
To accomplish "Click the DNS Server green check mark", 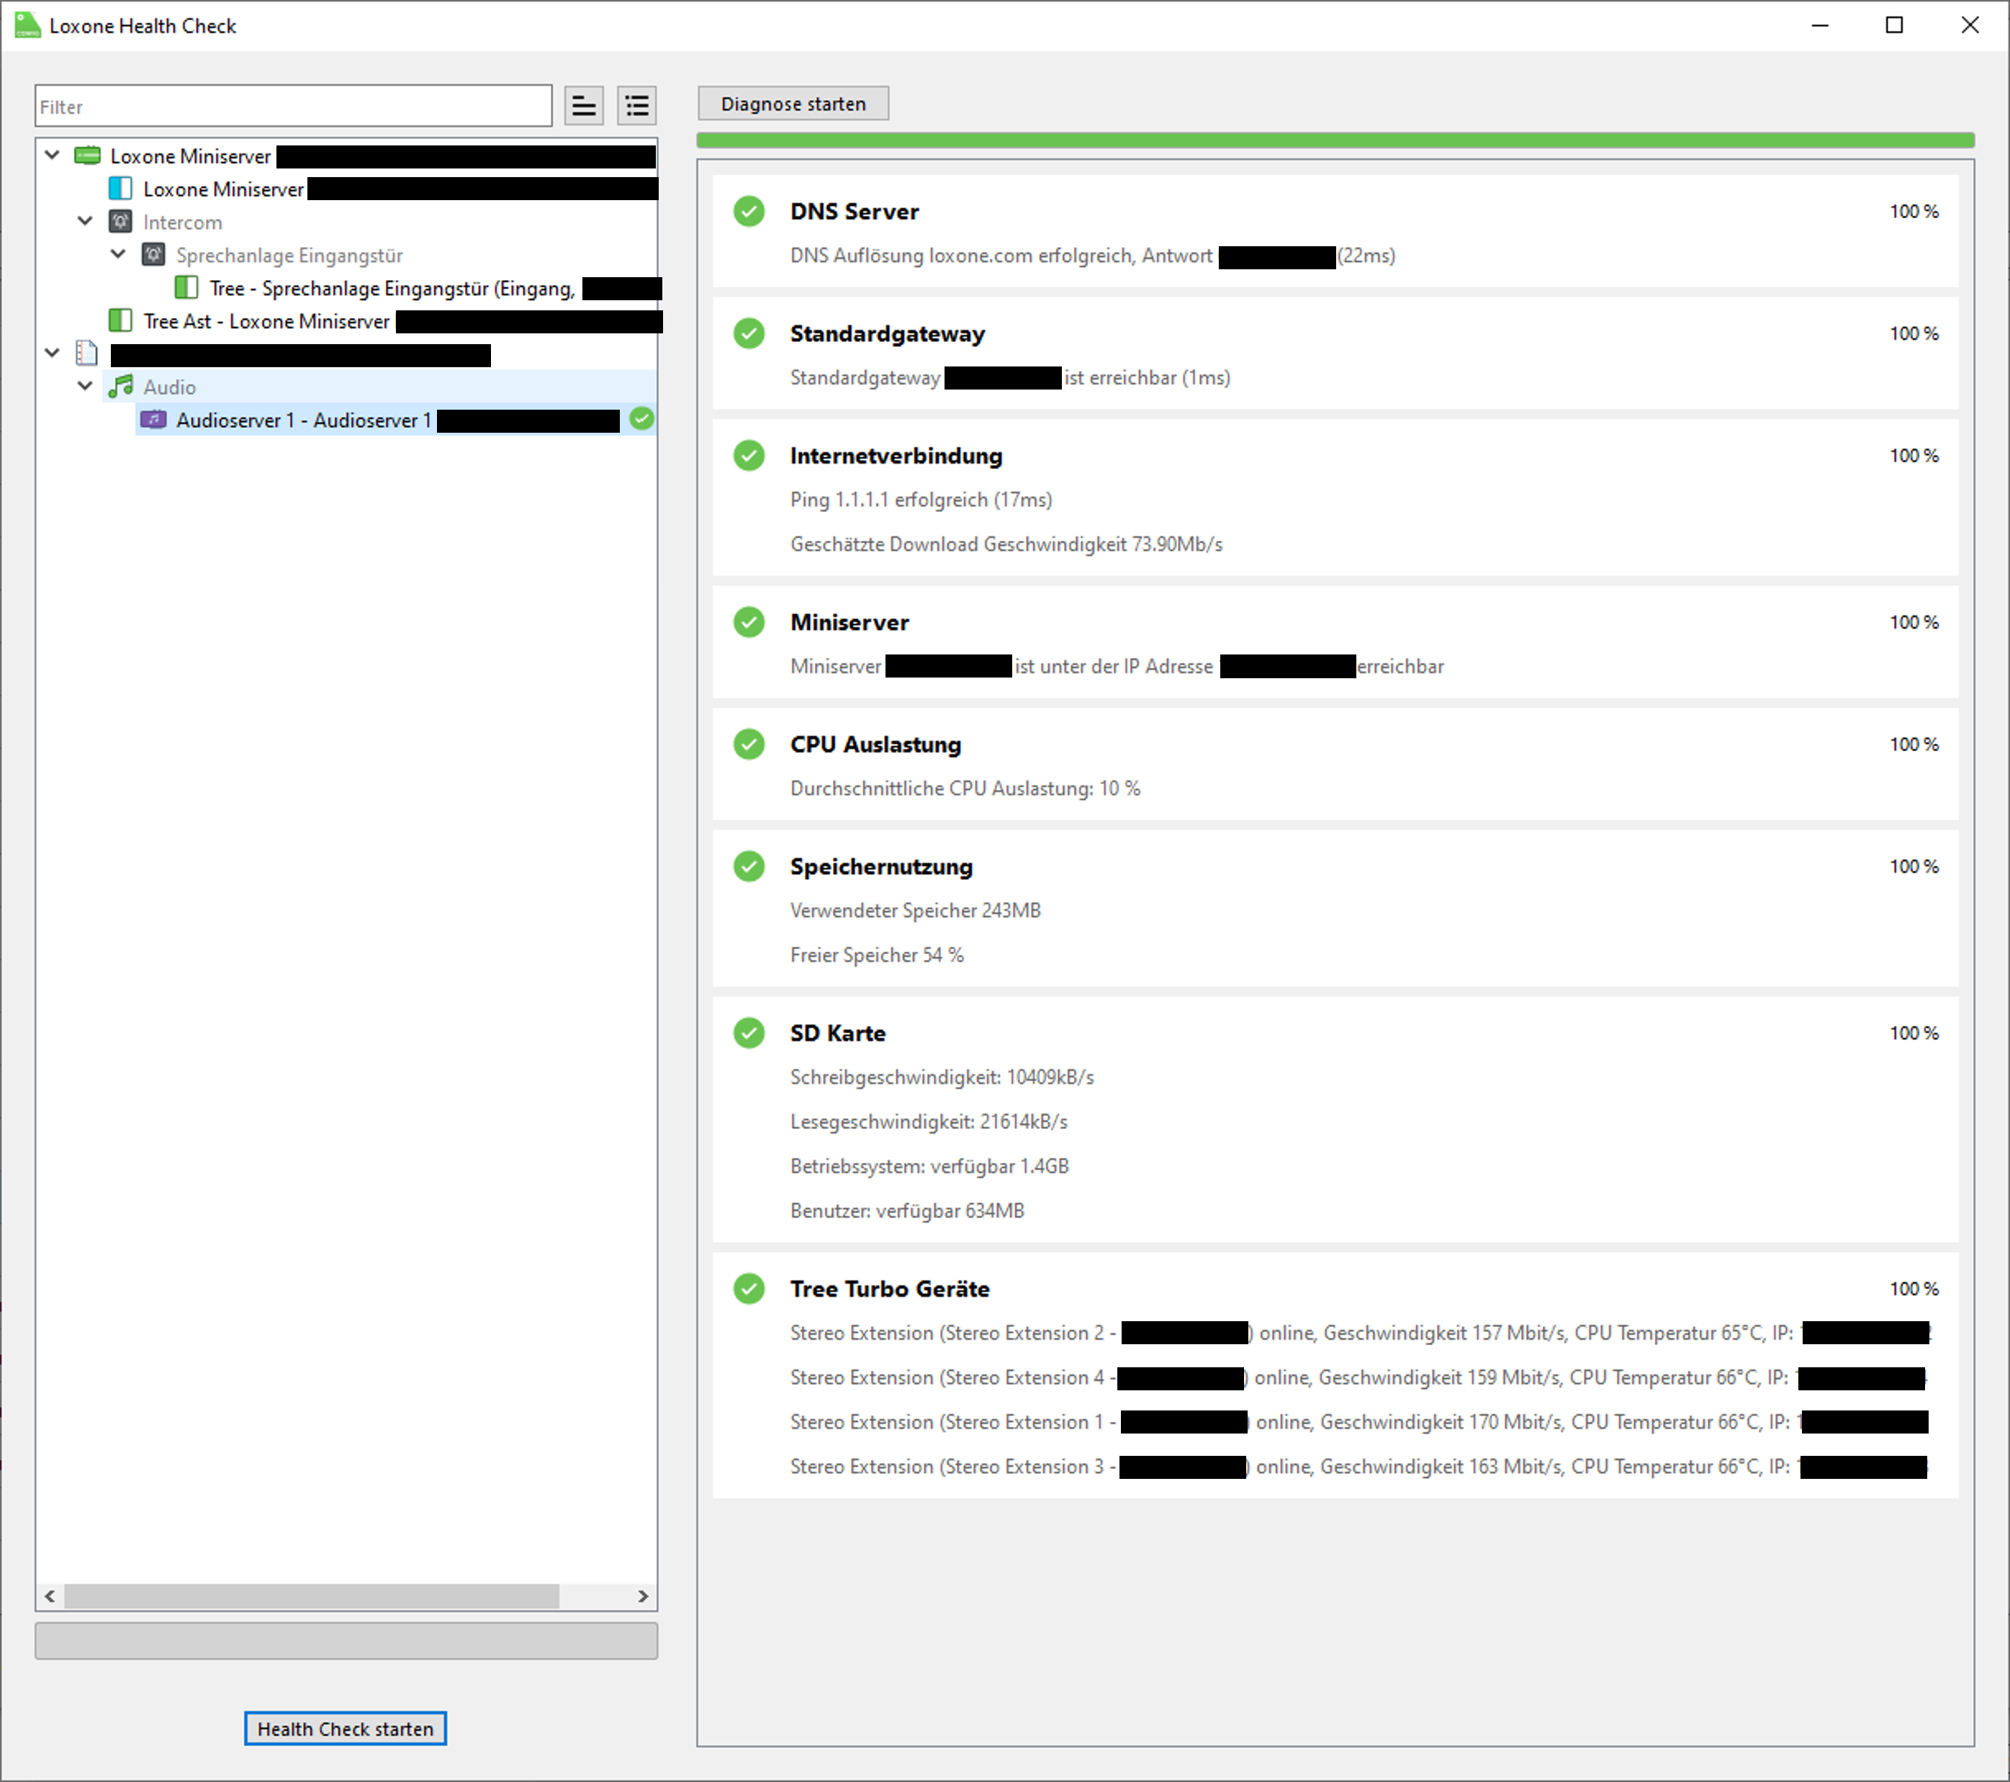I will [748, 212].
